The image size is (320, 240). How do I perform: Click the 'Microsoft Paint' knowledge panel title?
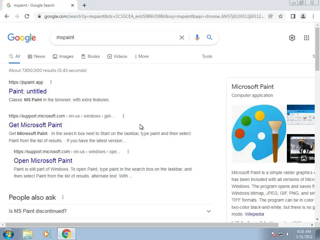[x=252, y=87]
